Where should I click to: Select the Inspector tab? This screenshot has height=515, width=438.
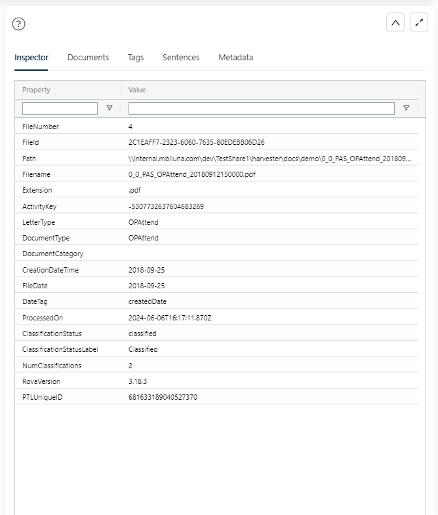coord(31,58)
